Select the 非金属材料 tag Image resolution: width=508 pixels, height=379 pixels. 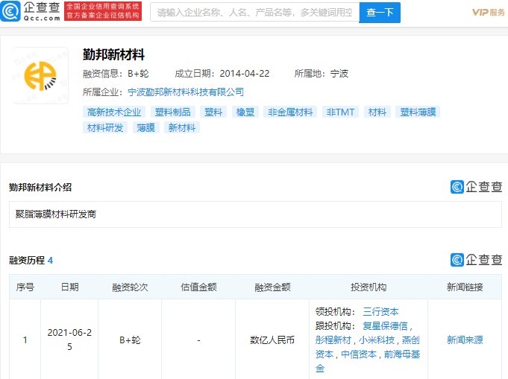click(x=290, y=112)
